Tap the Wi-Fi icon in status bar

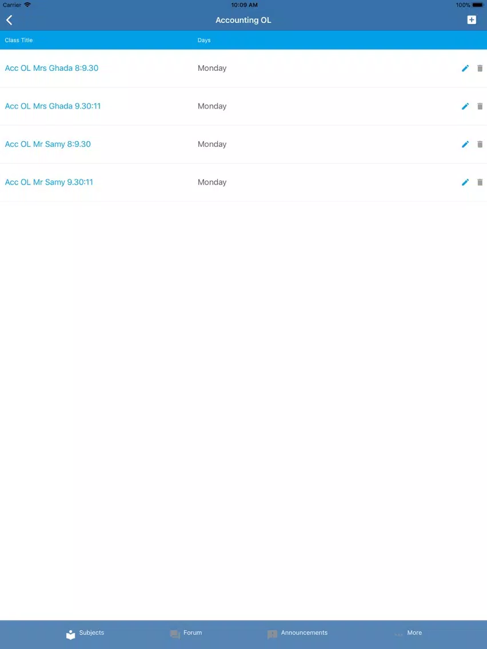pyautogui.click(x=27, y=5)
